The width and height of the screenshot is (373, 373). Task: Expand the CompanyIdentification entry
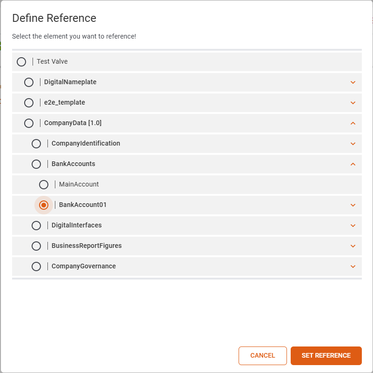pos(353,143)
